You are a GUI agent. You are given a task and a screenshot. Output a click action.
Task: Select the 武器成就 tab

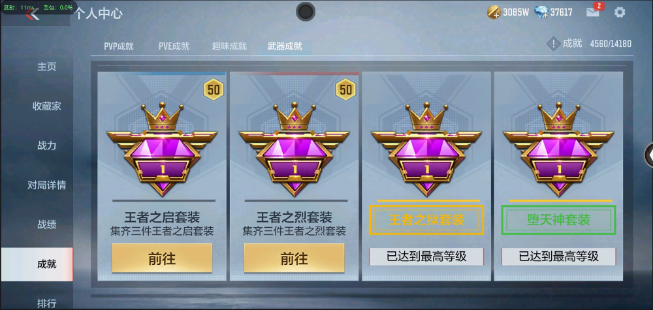[x=285, y=46]
